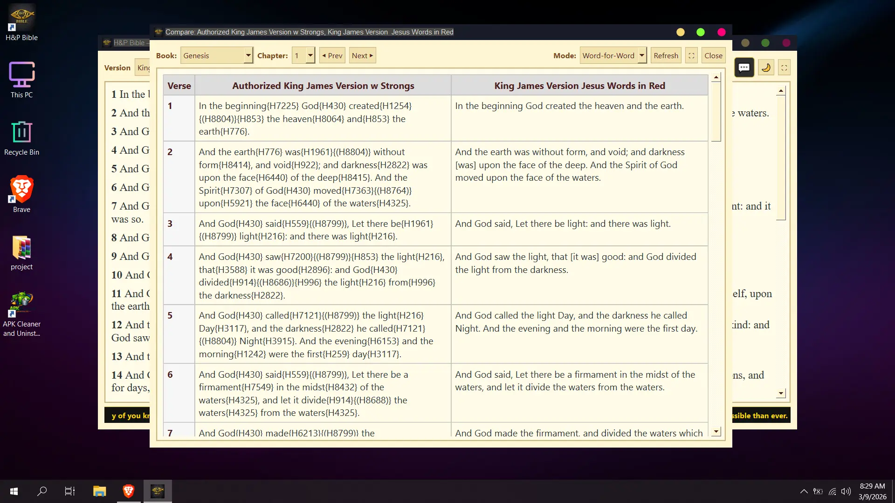Click the battery icon in the system tray
Screen dimensions: 895x503
coord(818,491)
